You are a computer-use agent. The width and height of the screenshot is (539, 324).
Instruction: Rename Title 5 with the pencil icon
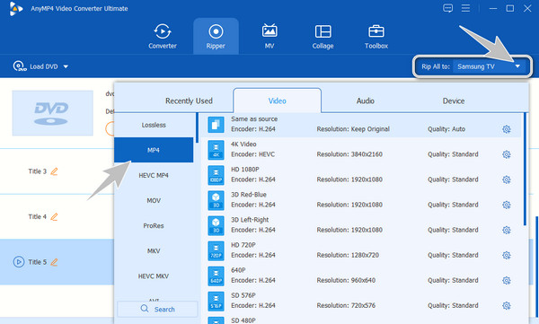(54, 262)
